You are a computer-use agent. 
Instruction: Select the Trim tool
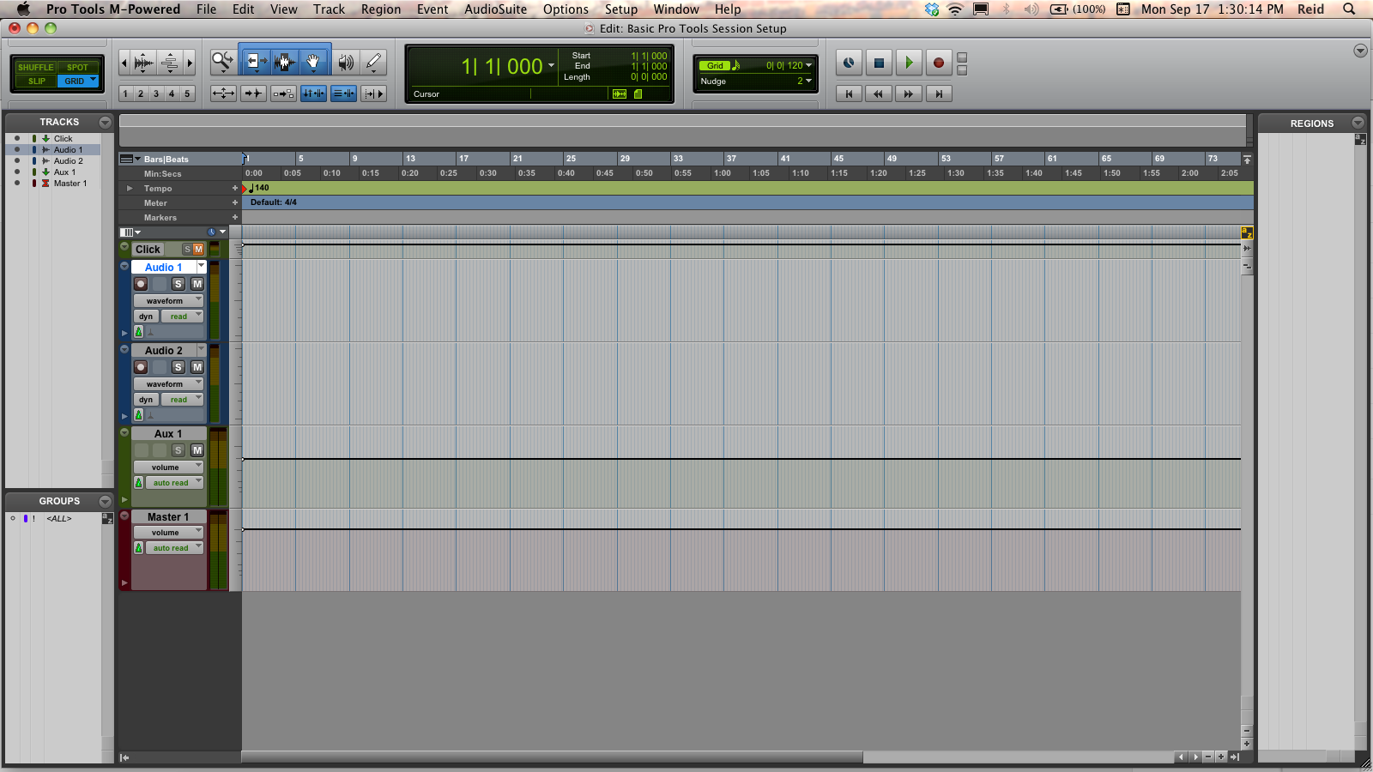pos(256,61)
